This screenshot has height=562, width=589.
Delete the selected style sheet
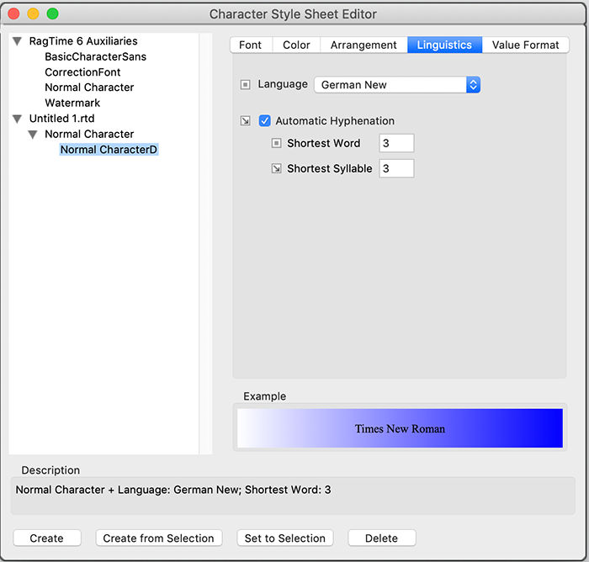381,538
